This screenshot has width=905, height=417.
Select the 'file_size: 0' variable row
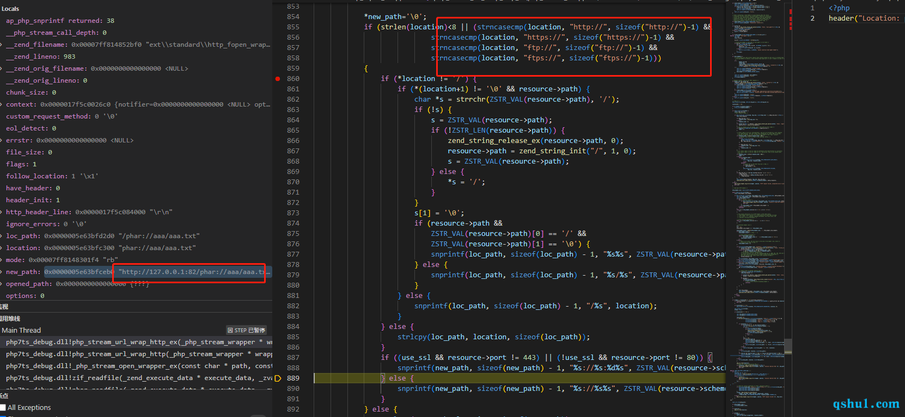point(136,152)
